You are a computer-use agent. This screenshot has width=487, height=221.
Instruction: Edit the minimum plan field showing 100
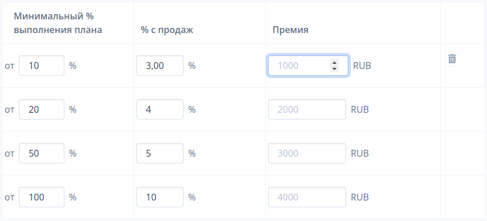click(42, 197)
